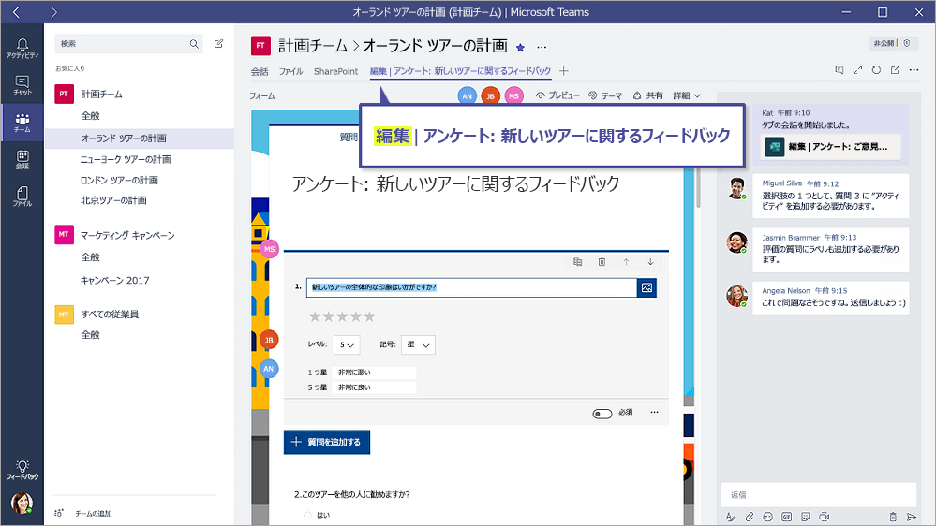Open the Activity bell in sidebar
This screenshot has height=526, width=936.
point(22,48)
